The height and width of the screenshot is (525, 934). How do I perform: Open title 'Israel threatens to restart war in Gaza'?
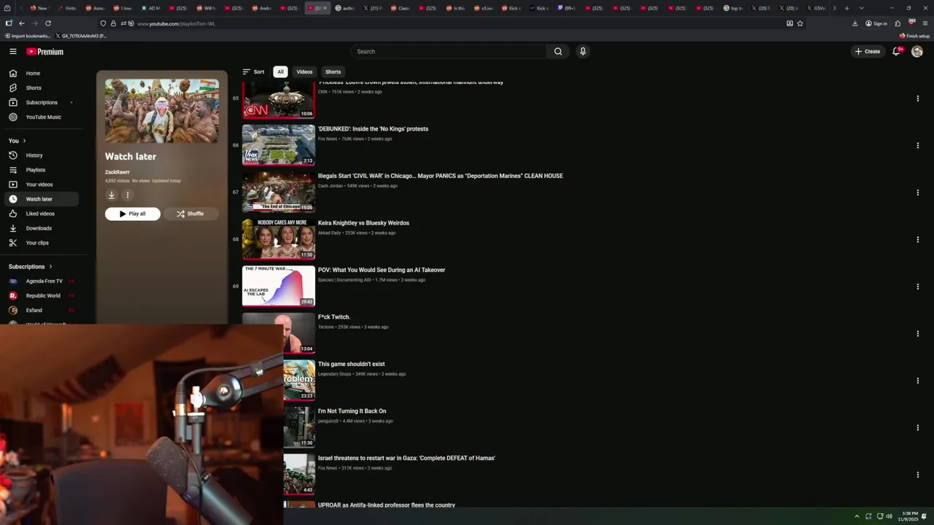tap(406, 458)
